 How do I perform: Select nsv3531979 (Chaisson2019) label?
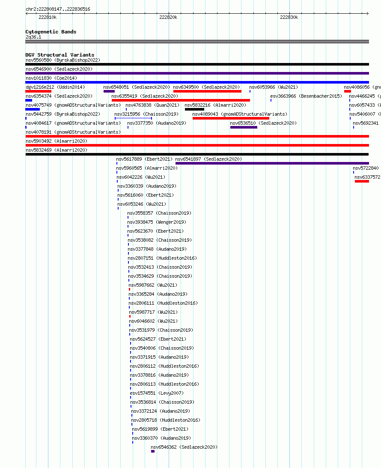[161, 330]
